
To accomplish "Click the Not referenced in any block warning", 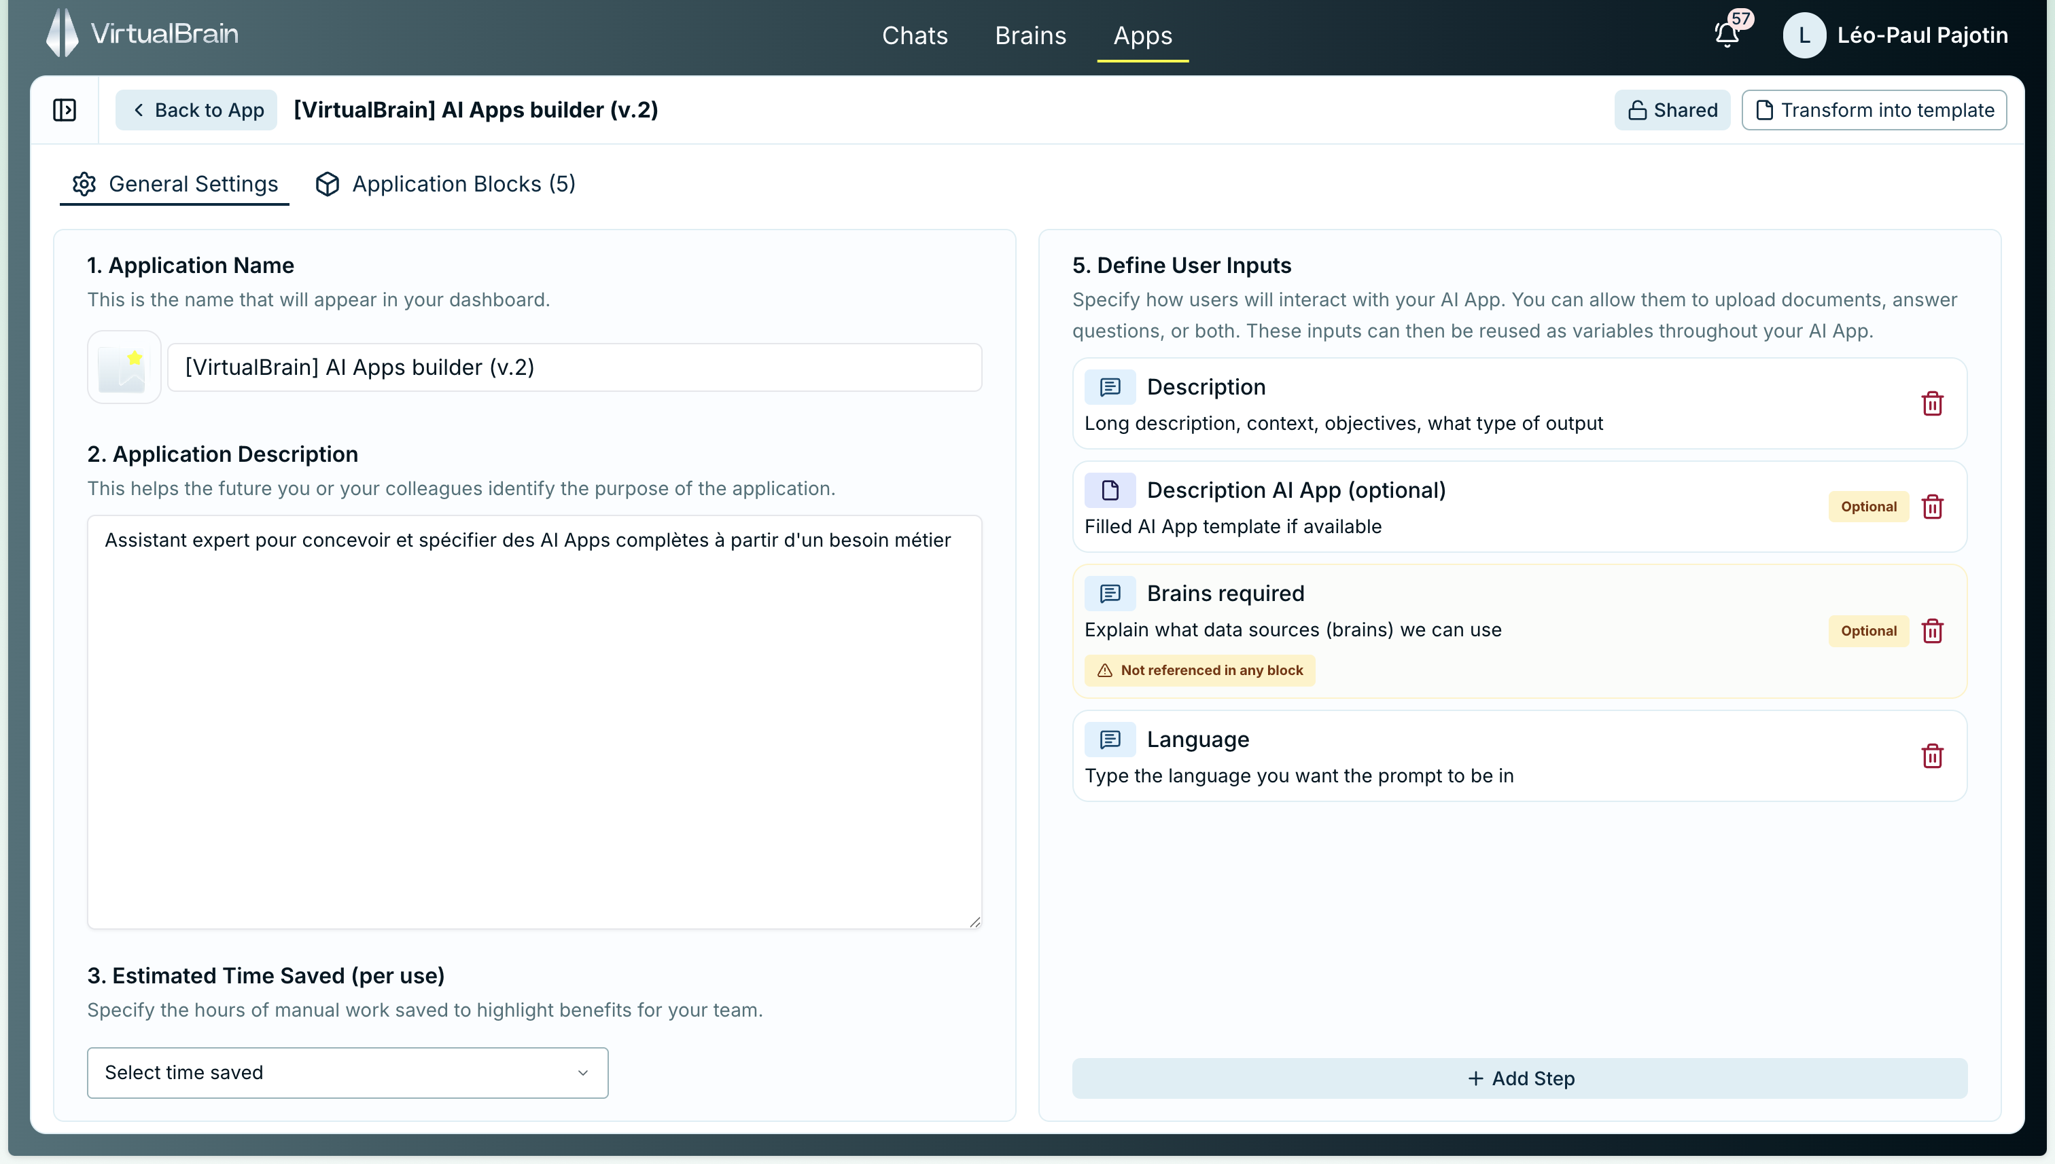I will click(x=1199, y=671).
